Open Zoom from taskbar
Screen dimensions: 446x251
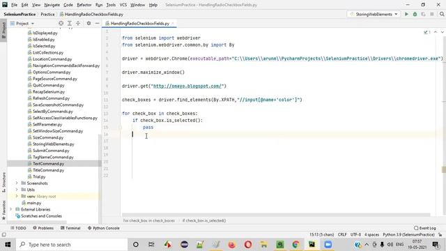click(x=328, y=245)
